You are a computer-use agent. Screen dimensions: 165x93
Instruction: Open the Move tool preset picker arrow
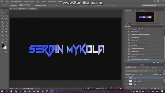point(6,5)
